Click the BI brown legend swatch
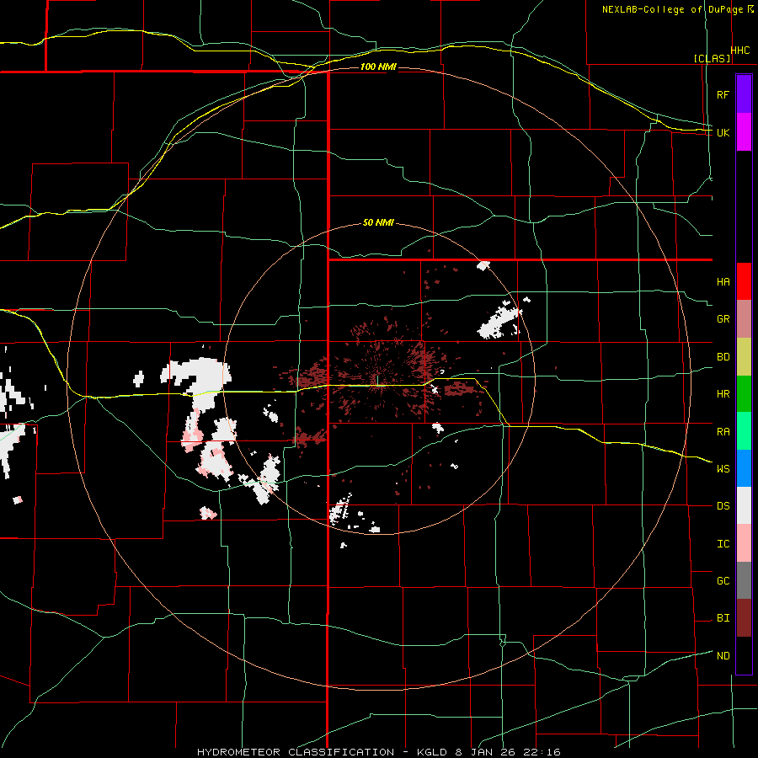 (x=744, y=618)
